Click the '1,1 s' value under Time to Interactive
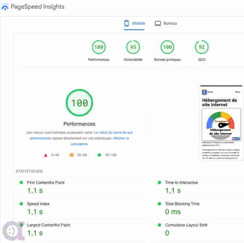The image size is (244, 243). 173,191
